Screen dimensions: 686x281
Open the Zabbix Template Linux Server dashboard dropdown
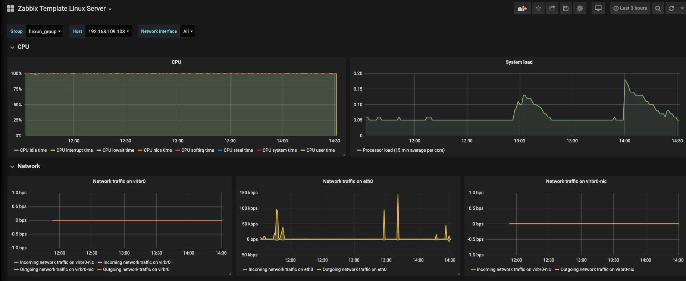pos(65,9)
